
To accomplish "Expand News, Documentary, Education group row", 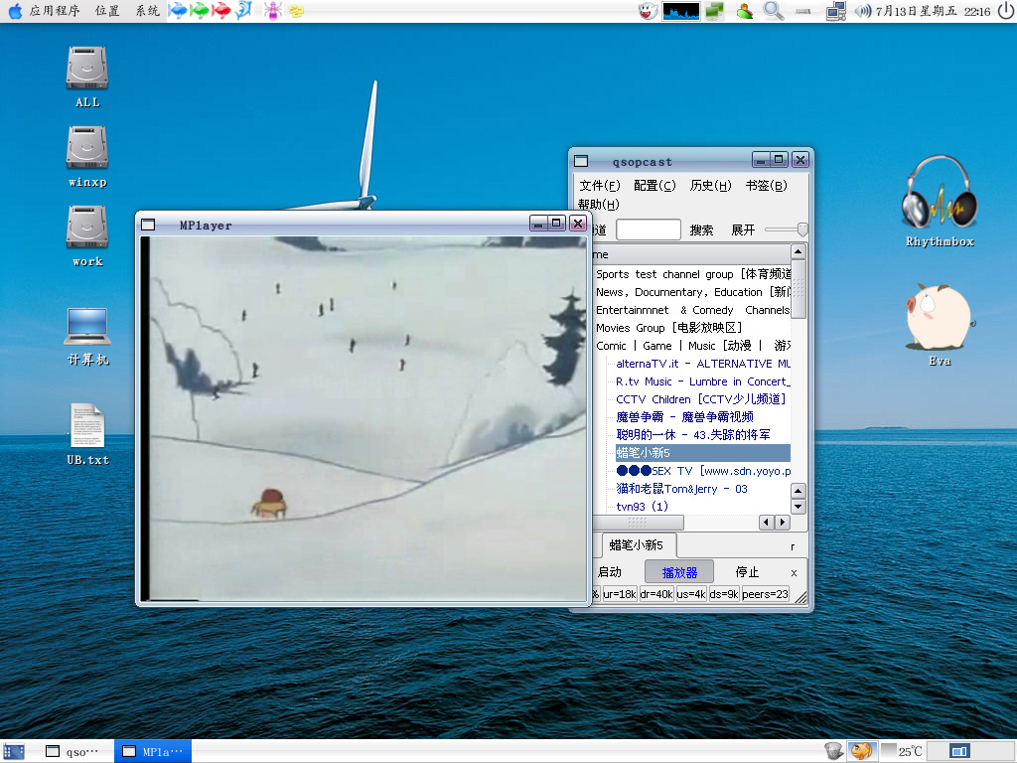I will pyautogui.click(x=691, y=292).
